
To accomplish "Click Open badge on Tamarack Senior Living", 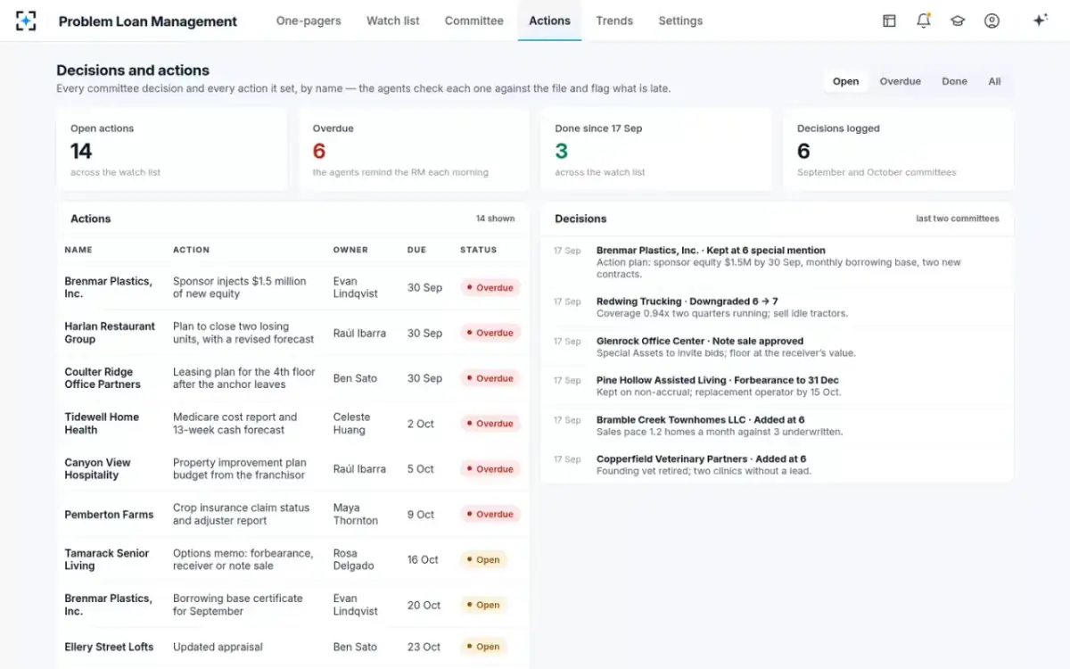I will [x=483, y=559].
